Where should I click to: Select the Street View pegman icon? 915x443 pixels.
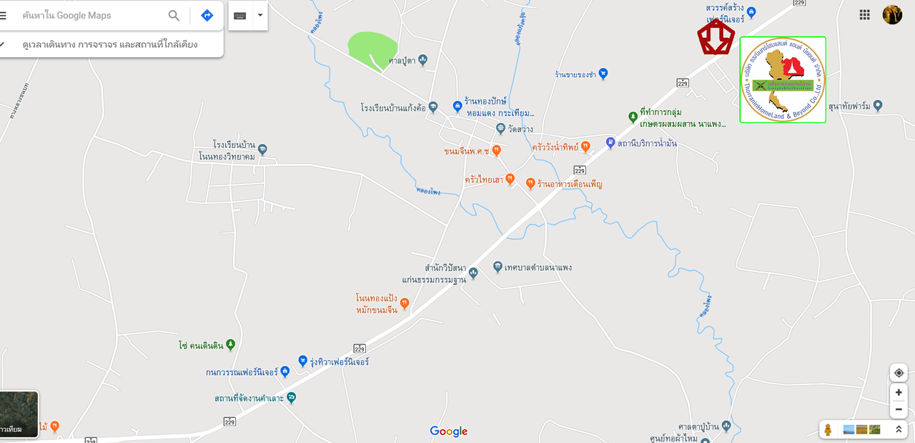click(x=829, y=429)
